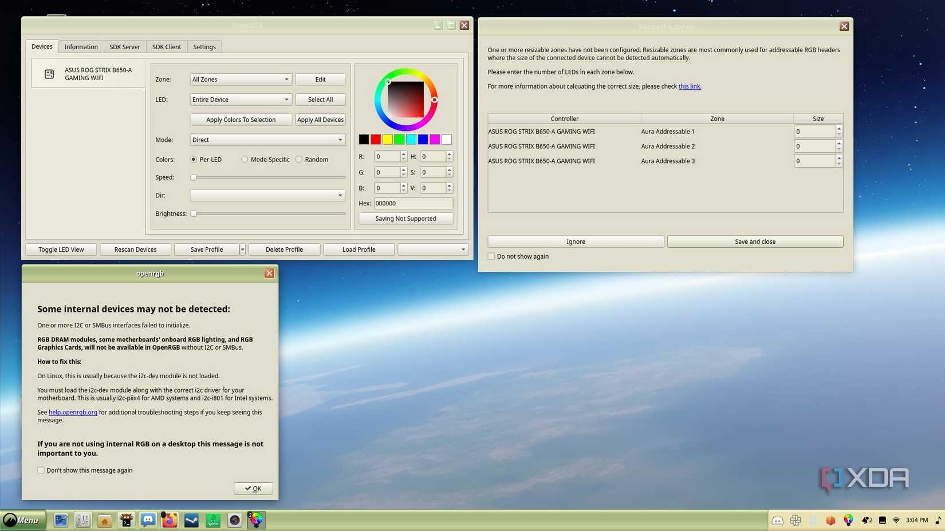This screenshot has height=531, width=945.
Task: Open the Zone dropdown
Action: 240,79
